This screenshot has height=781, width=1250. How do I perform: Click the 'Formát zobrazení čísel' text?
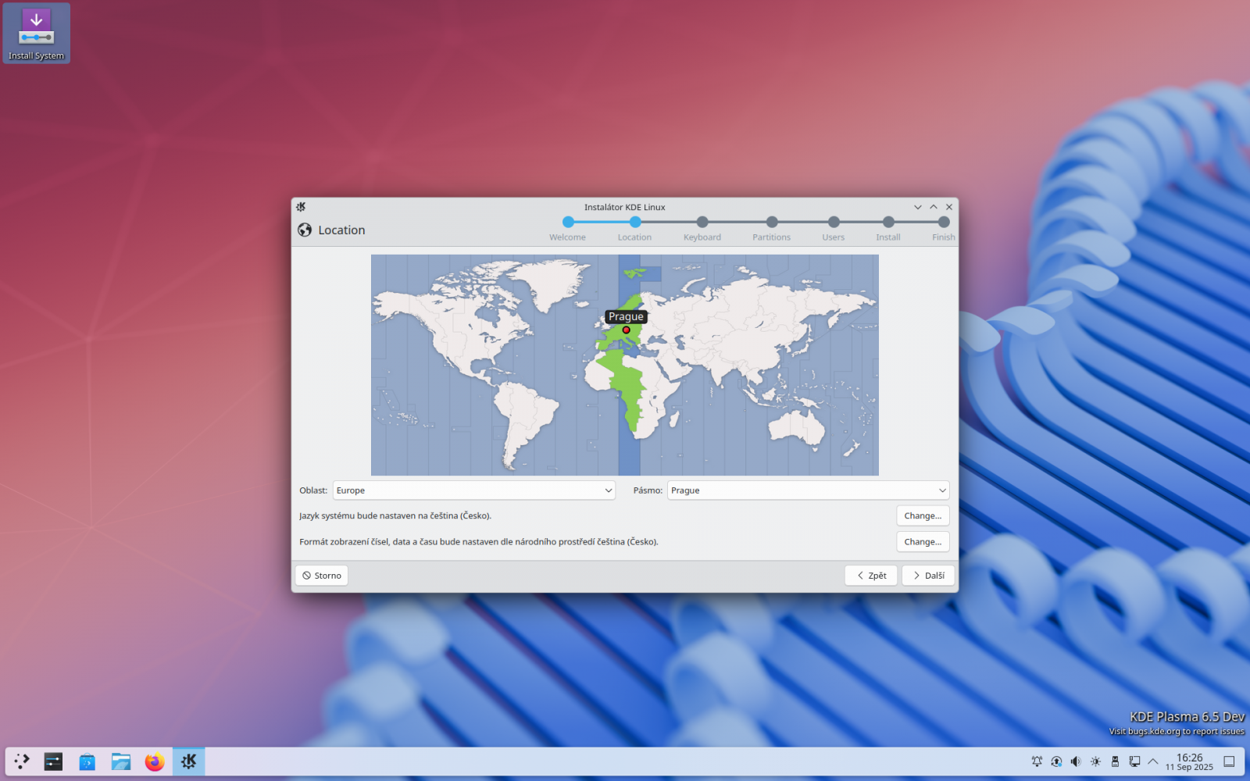tap(479, 541)
